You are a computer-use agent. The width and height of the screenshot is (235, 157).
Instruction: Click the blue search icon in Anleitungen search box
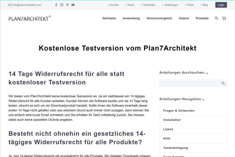point(223,83)
